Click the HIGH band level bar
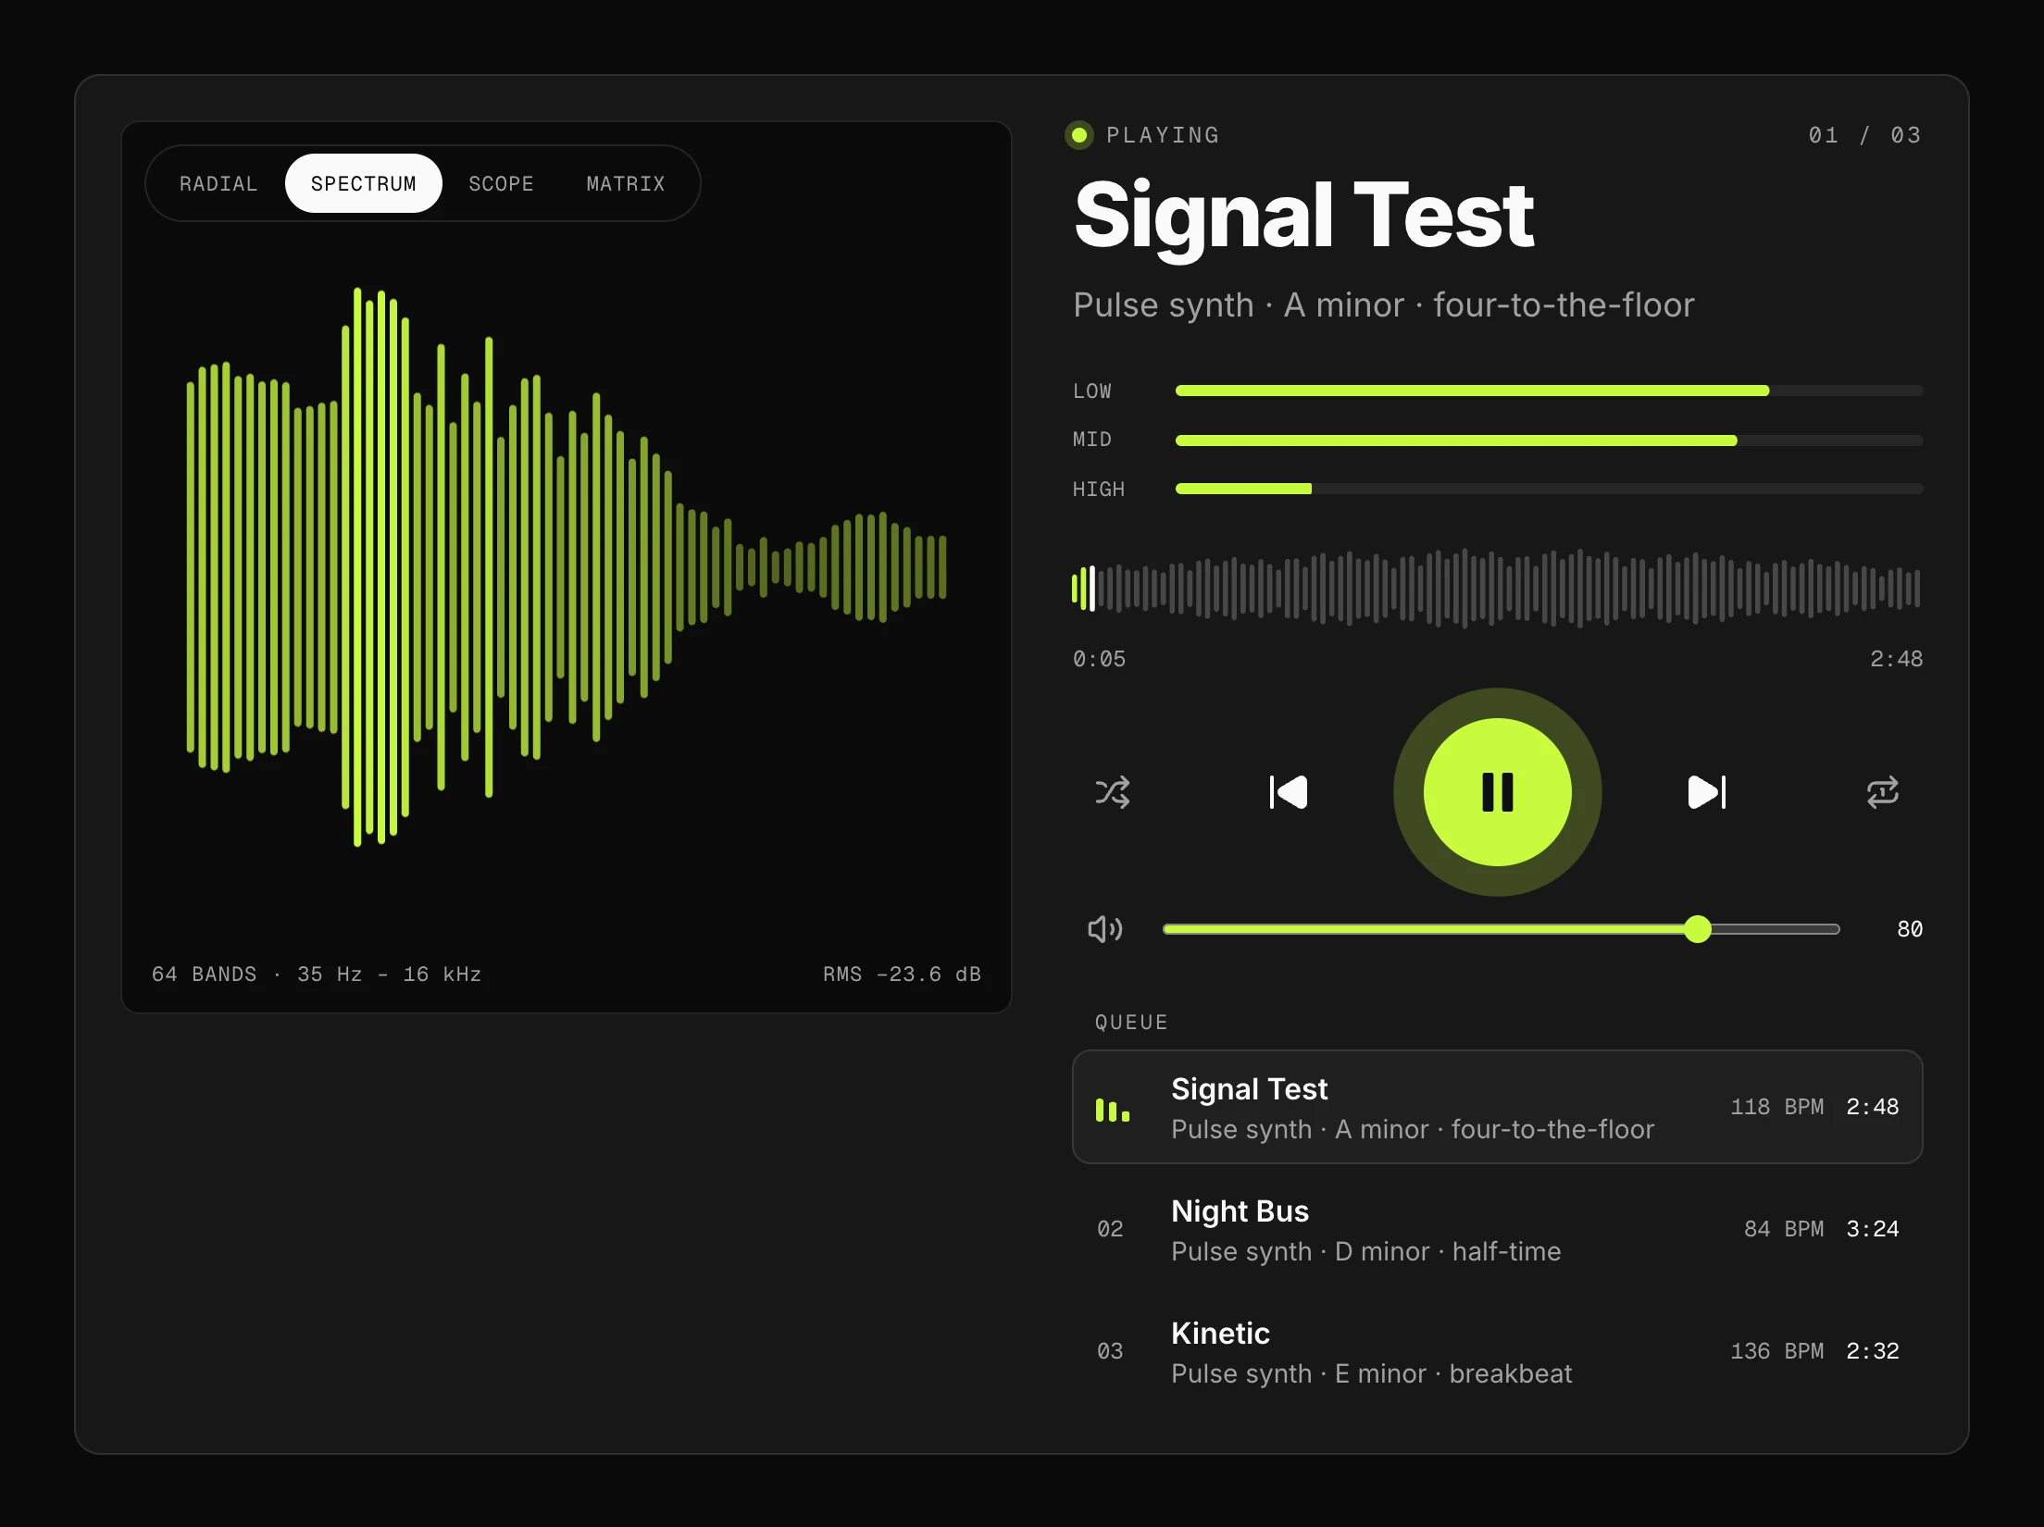Viewport: 2044px width, 1527px height. pyautogui.click(x=1549, y=489)
